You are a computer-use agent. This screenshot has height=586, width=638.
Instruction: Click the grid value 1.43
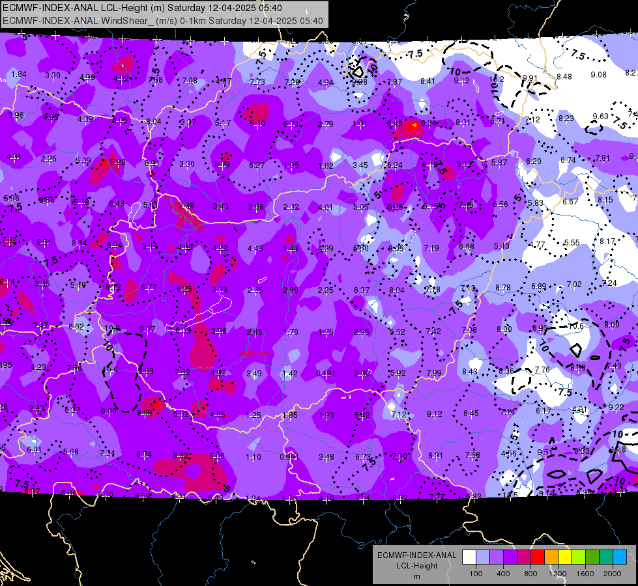click(291, 249)
